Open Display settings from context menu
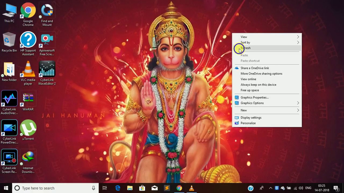Image resolution: width=344 pixels, height=193 pixels. tap(267, 118)
